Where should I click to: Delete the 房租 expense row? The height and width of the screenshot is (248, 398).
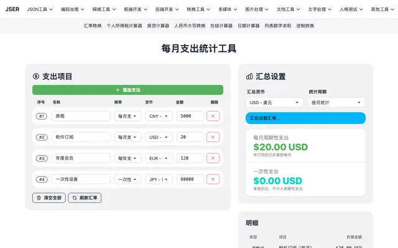[213, 116]
